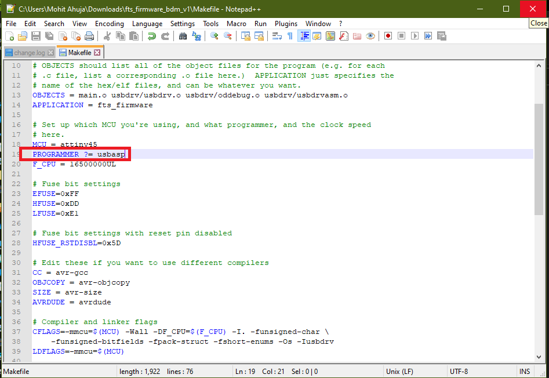Create a new file with toolbar icon
The height and width of the screenshot is (378, 549).
point(10,36)
